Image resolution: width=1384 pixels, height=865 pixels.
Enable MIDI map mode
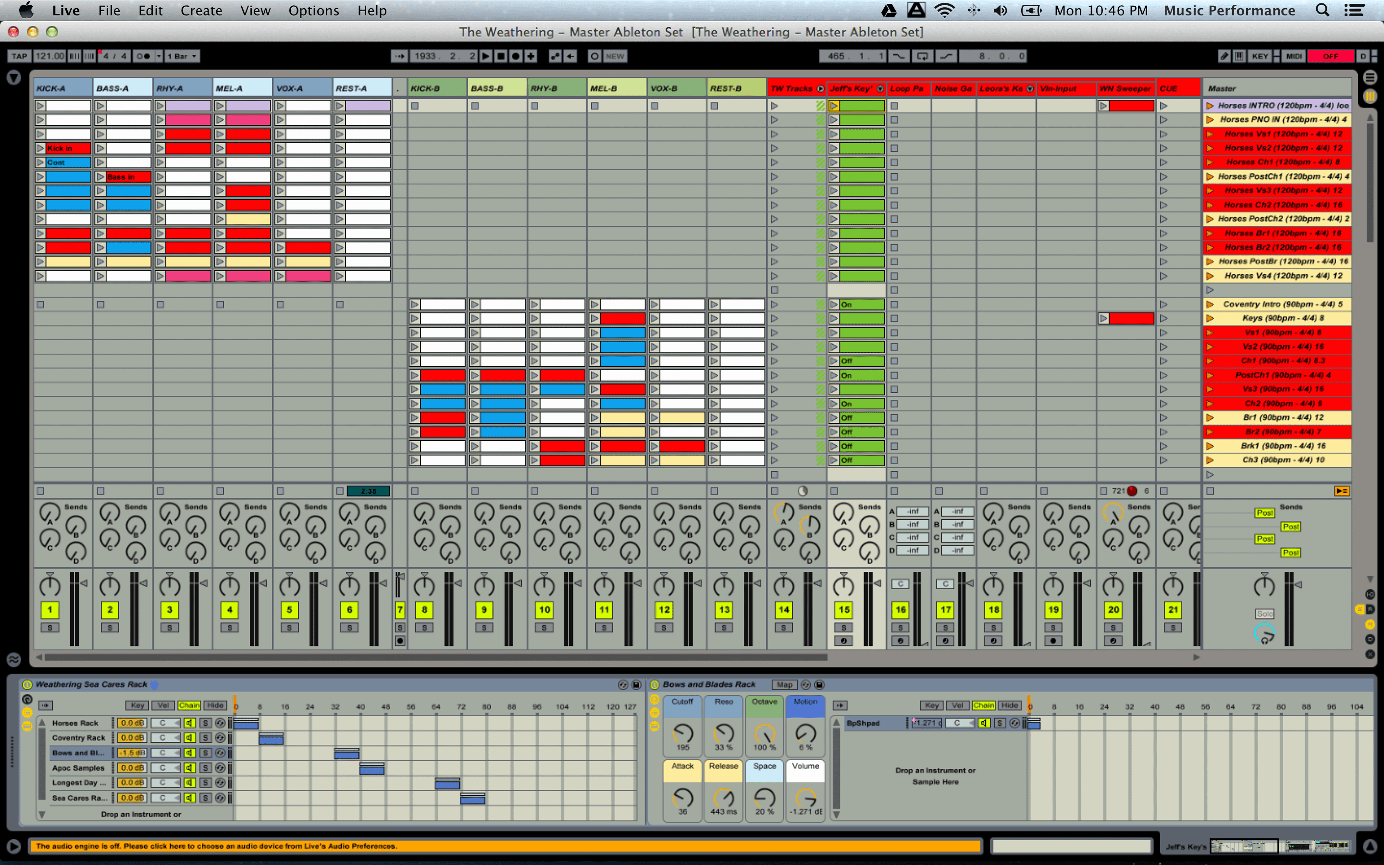click(1294, 56)
